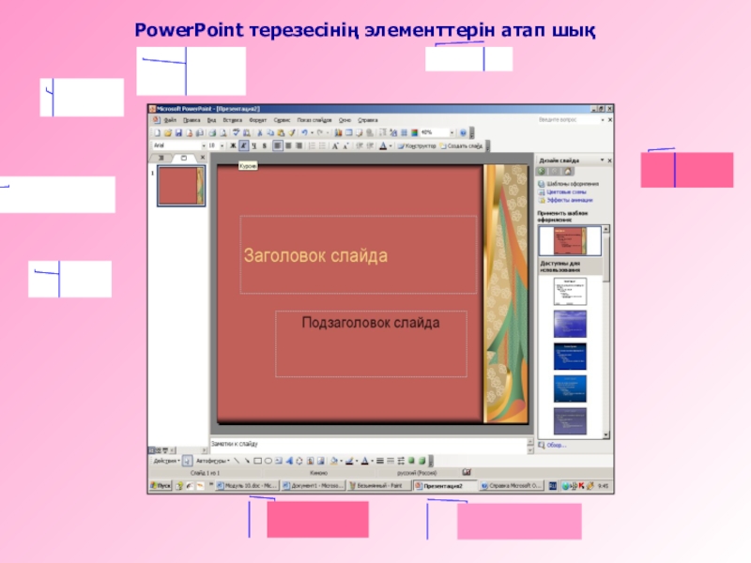Open the Формат menu

(x=257, y=120)
